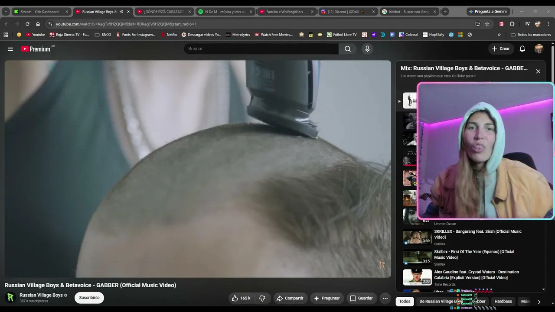The image size is (555, 312).
Task: Open the YouTube notifications bell
Action: click(x=522, y=49)
